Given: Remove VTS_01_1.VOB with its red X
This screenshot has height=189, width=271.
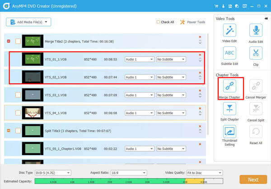Looking at the screenshot, I should (200, 55).
